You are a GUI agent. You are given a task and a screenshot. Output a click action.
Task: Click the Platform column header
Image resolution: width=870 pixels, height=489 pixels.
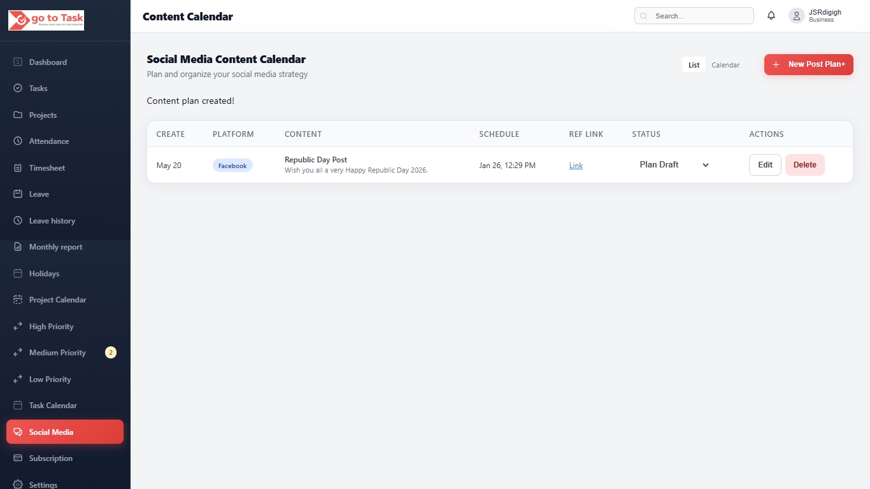pyautogui.click(x=233, y=134)
